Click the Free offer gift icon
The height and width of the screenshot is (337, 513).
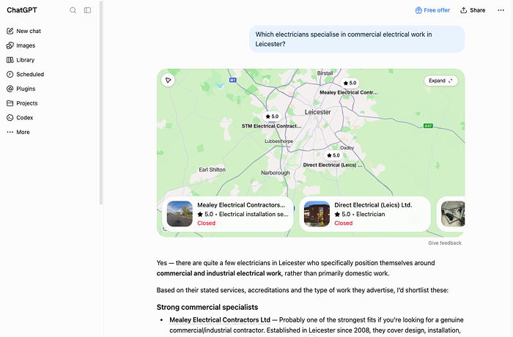point(418,10)
